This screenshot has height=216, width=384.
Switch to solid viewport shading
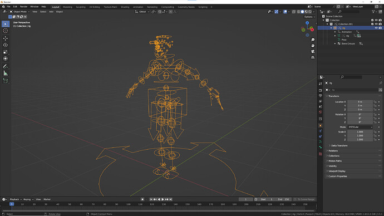[302, 12]
